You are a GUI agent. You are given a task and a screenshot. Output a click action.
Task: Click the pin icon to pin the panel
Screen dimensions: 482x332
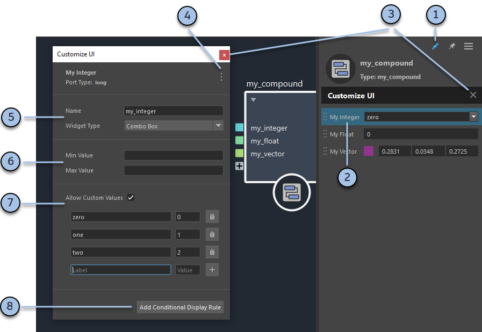tap(452, 46)
